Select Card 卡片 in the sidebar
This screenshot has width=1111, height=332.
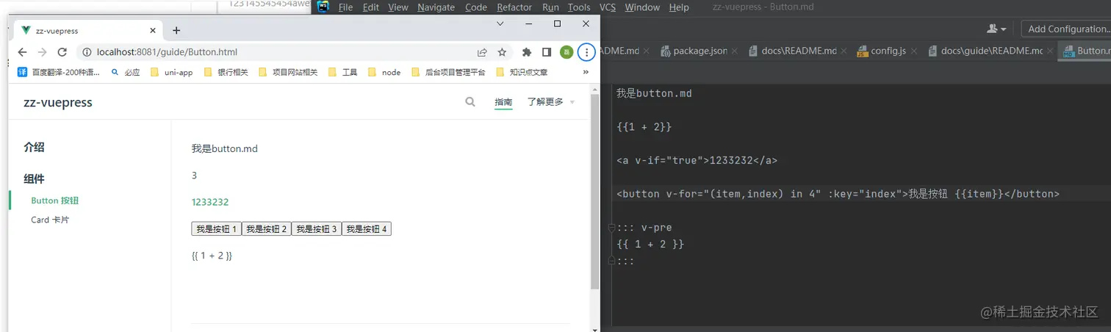(x=50, y=220)
